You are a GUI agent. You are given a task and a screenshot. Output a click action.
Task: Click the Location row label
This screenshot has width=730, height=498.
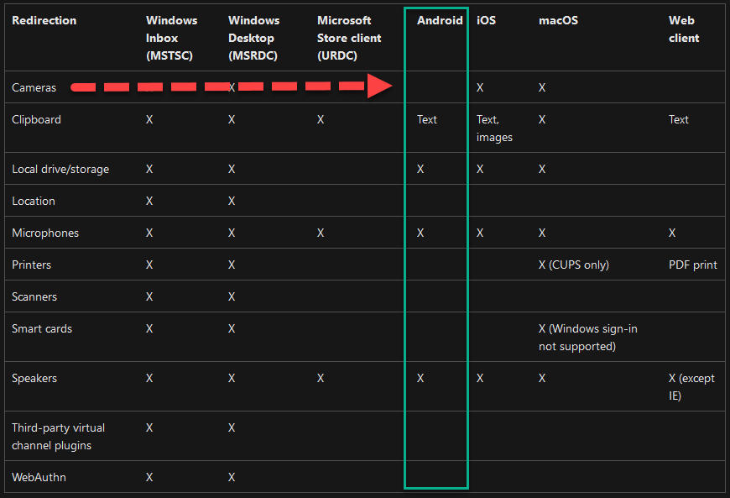click(34, 202)
